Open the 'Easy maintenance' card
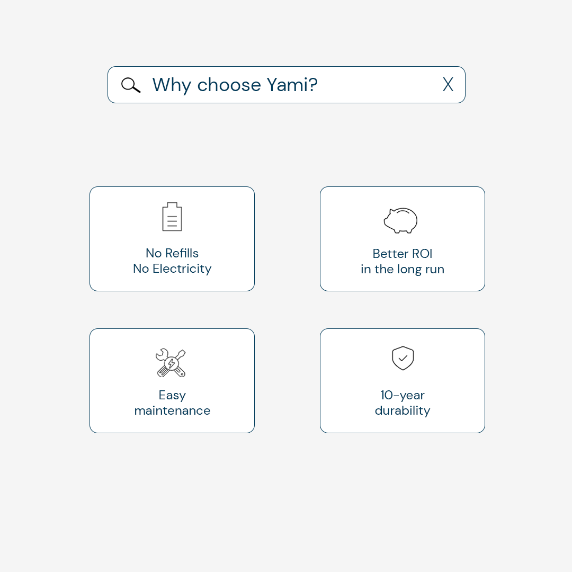The width and height of the screenshot is (572, 572). coord(172,381)
